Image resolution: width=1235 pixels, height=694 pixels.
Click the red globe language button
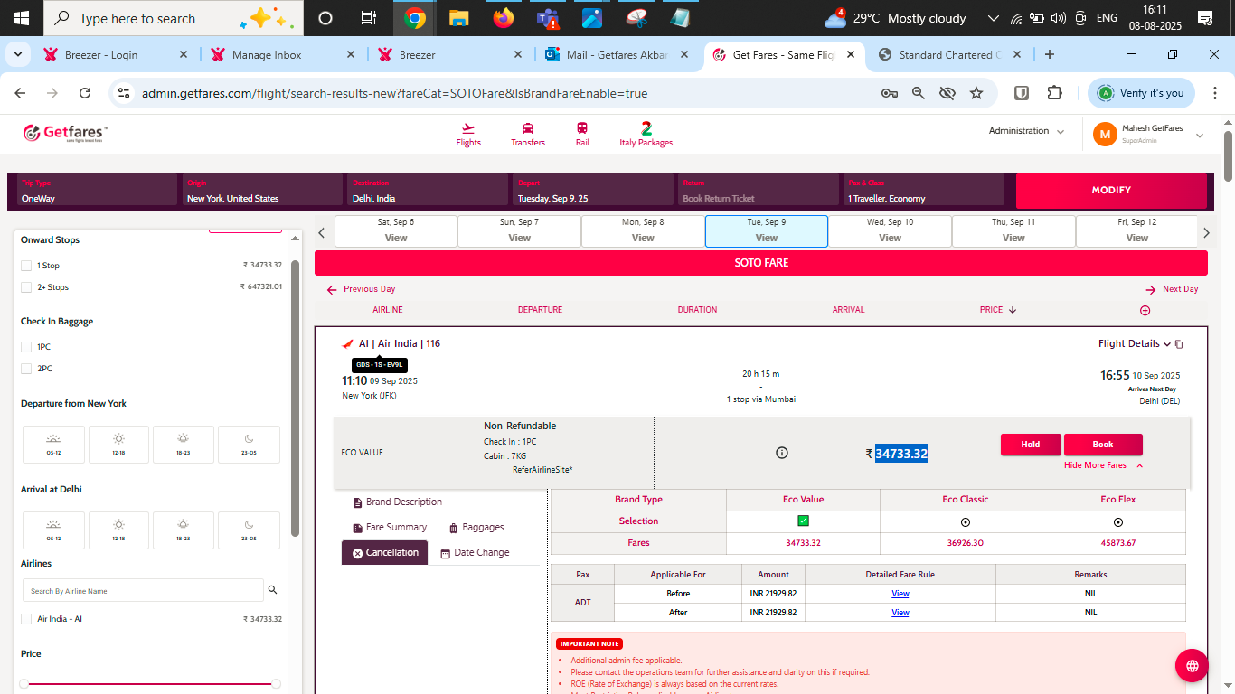pyautogui.click(x=1192, y=666)
